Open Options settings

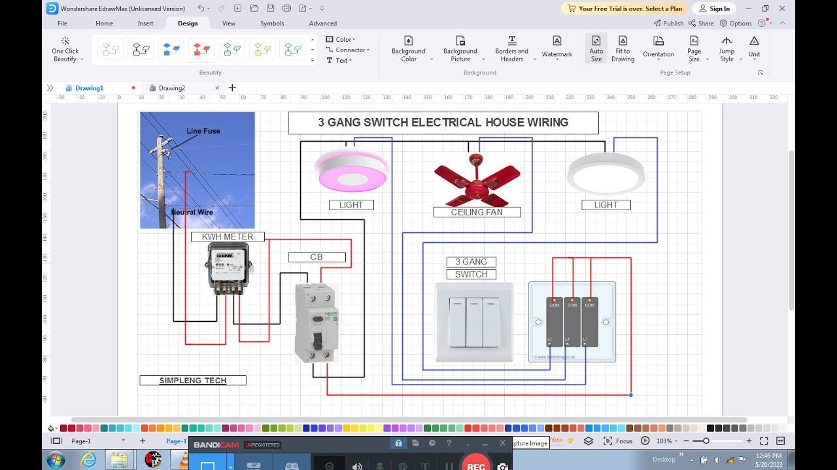(736, 23)
